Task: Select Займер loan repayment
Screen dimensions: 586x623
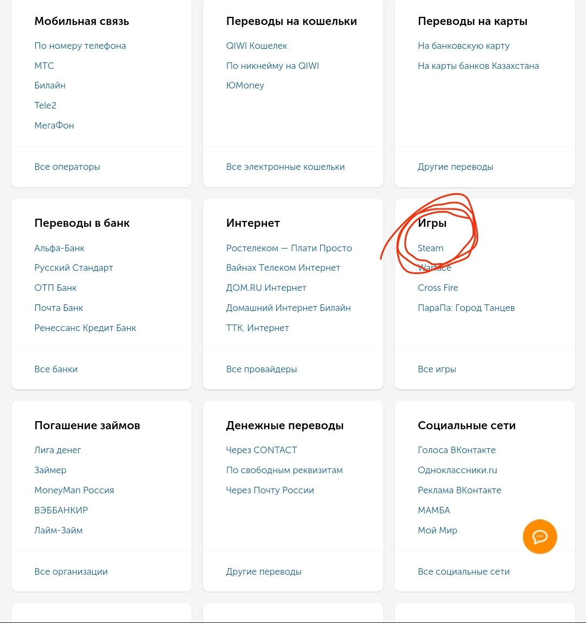Action: click(50, 470)
